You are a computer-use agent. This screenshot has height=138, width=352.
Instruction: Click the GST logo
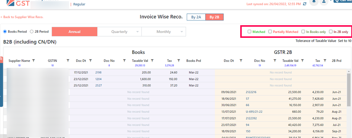(x=18, y=3)
